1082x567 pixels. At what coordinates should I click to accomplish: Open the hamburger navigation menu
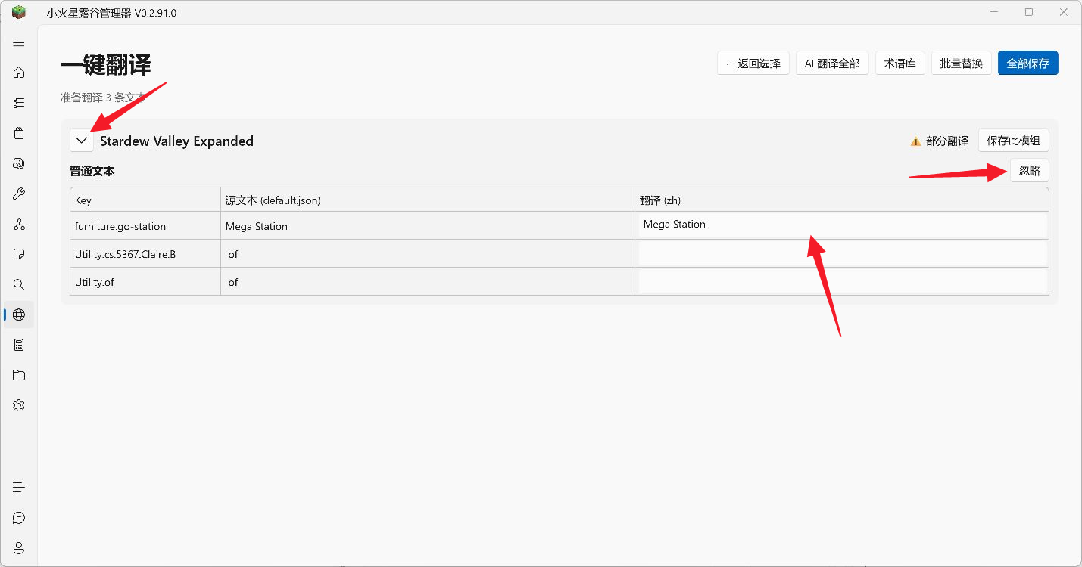click(x=19, y=42)
